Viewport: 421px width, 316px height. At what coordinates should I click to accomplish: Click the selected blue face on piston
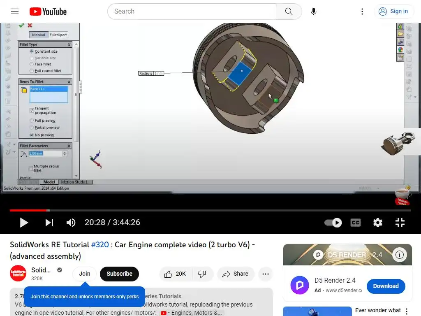coord(240,74)
